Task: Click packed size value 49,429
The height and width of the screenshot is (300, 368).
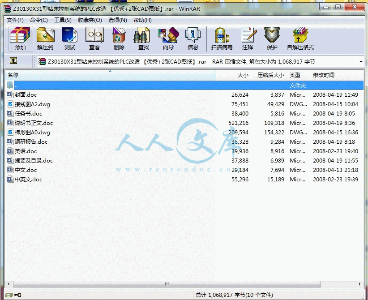Action: 275,104
